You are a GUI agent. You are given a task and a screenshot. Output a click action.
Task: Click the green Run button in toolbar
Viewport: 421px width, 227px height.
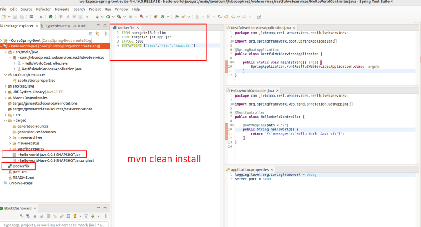(x=108, y=17)
